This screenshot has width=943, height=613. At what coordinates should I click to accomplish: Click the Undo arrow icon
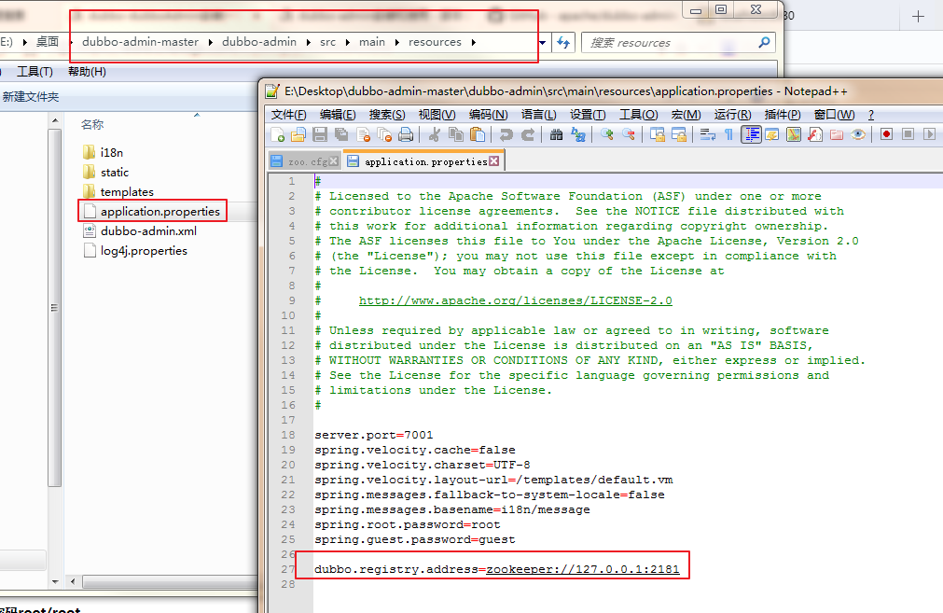pyautogui.click(x=506, y=134)
